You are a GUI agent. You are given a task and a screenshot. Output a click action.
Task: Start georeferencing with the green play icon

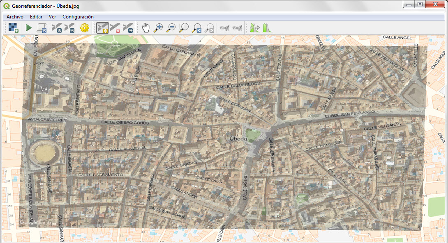(x=29, y=28)
